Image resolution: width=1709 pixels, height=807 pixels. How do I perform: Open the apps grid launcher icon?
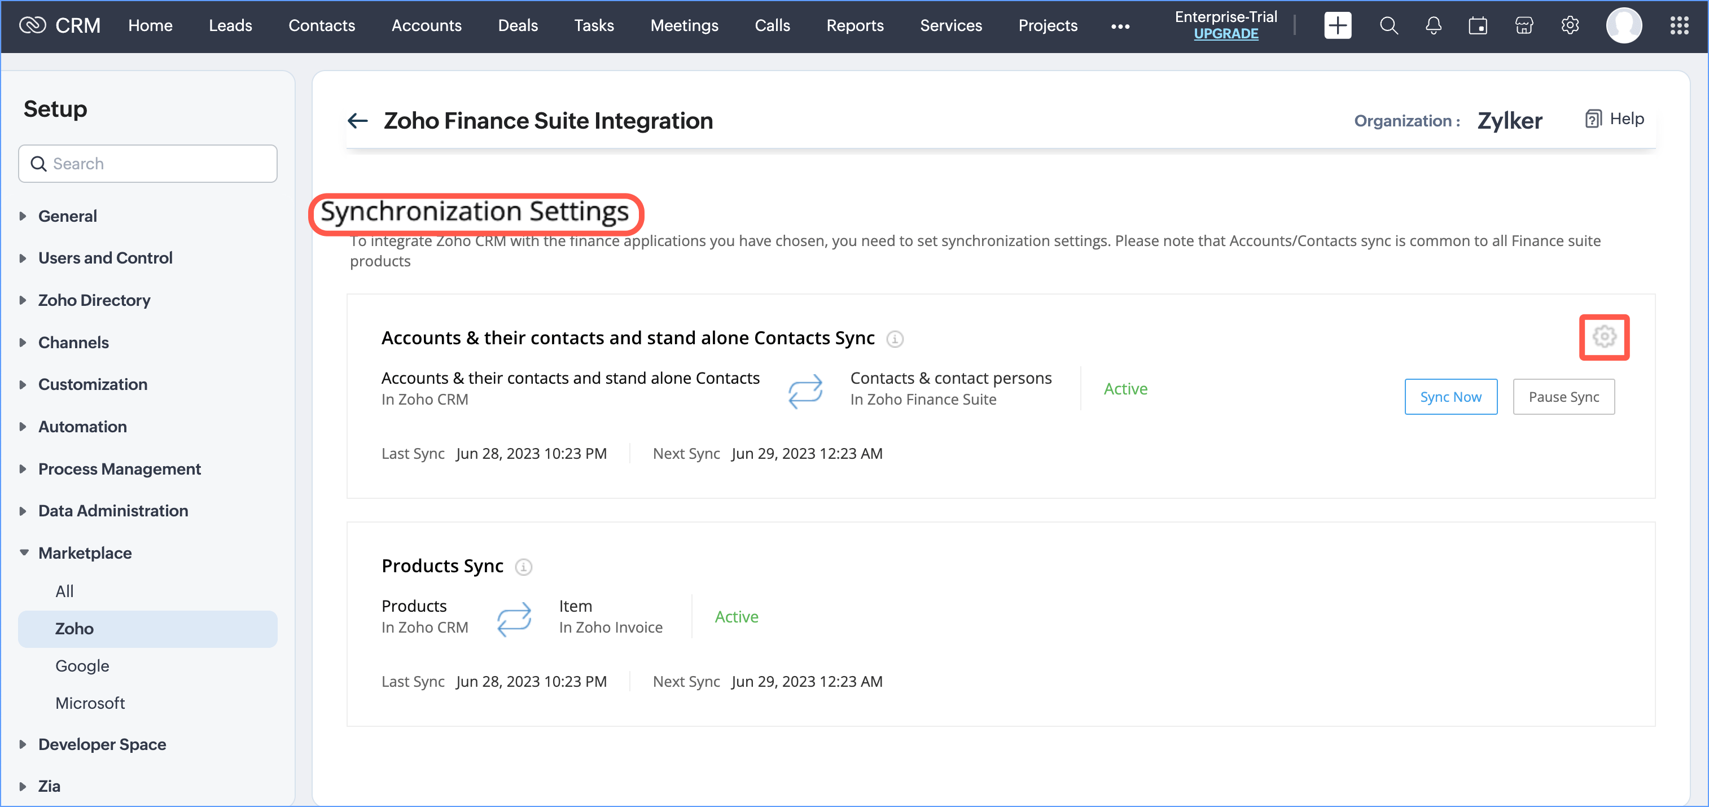coord(1679,26)
